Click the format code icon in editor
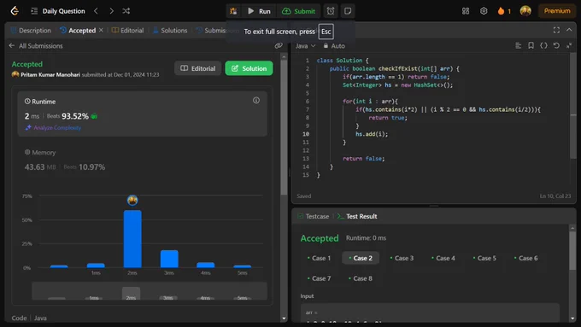This screenshot has width=581, height=327. pyautogui.click(x=519, y=45)
